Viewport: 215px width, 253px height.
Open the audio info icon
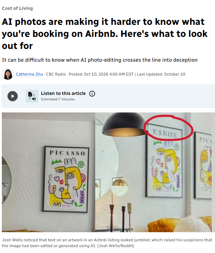tap(92, 93)
